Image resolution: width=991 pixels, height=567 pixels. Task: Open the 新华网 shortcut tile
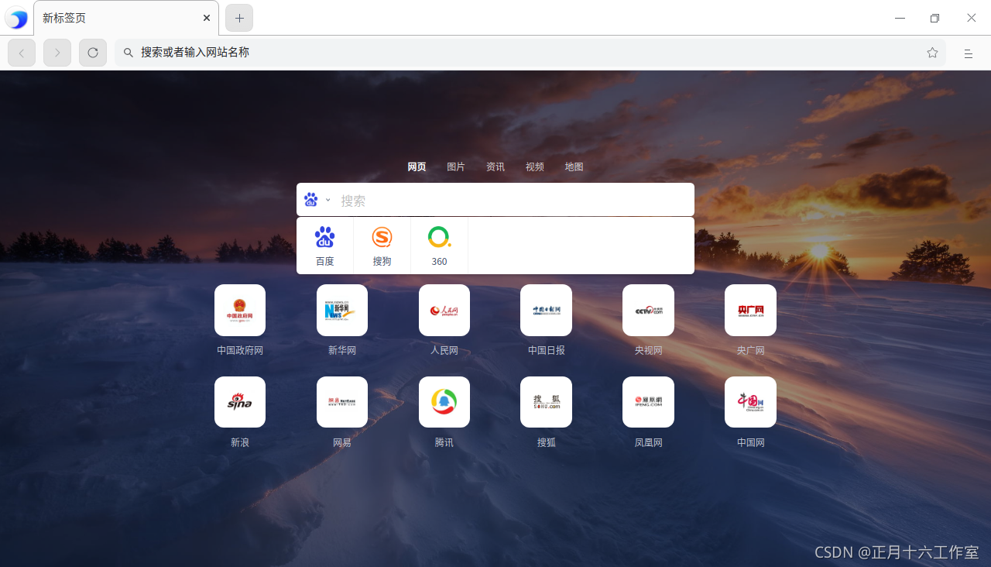click(342, 310)
